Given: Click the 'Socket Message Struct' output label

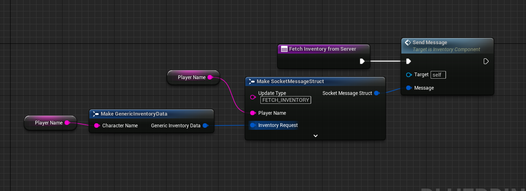Looking at the screenshot, I should coord(347,93).
